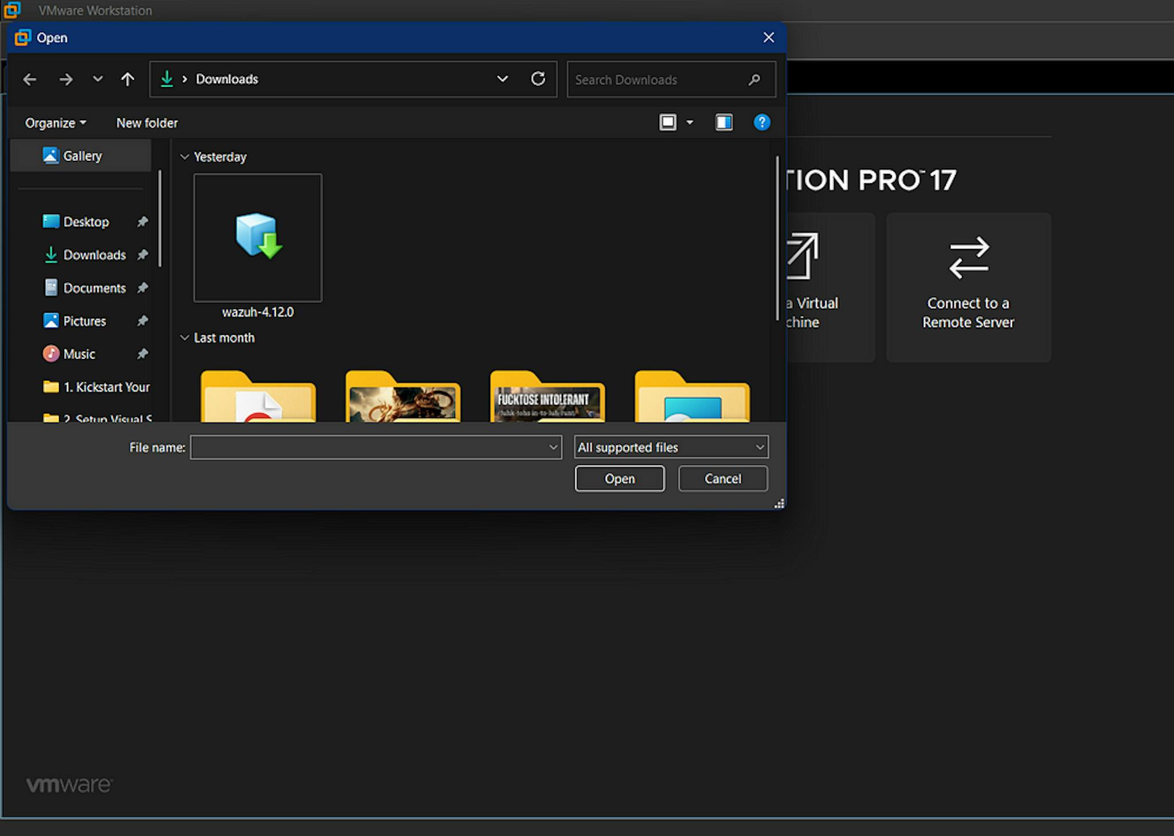This screenshot has height=836, width=1174.
Task: Open the All supported files type dropdown
Action: 671,447
